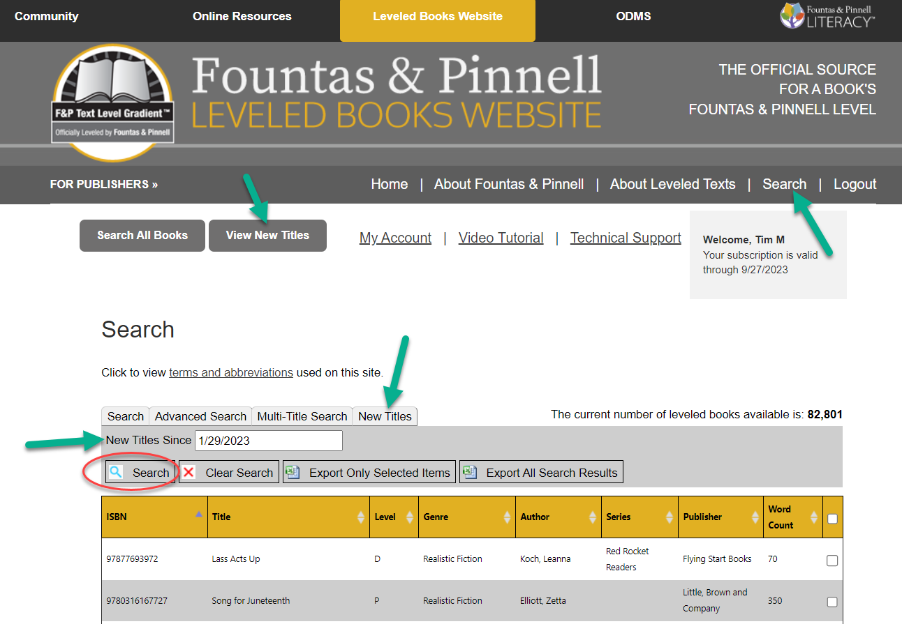Sort the table by ISBN column arrow
Viewport: 902px width, 624px height.
[199, 515]
